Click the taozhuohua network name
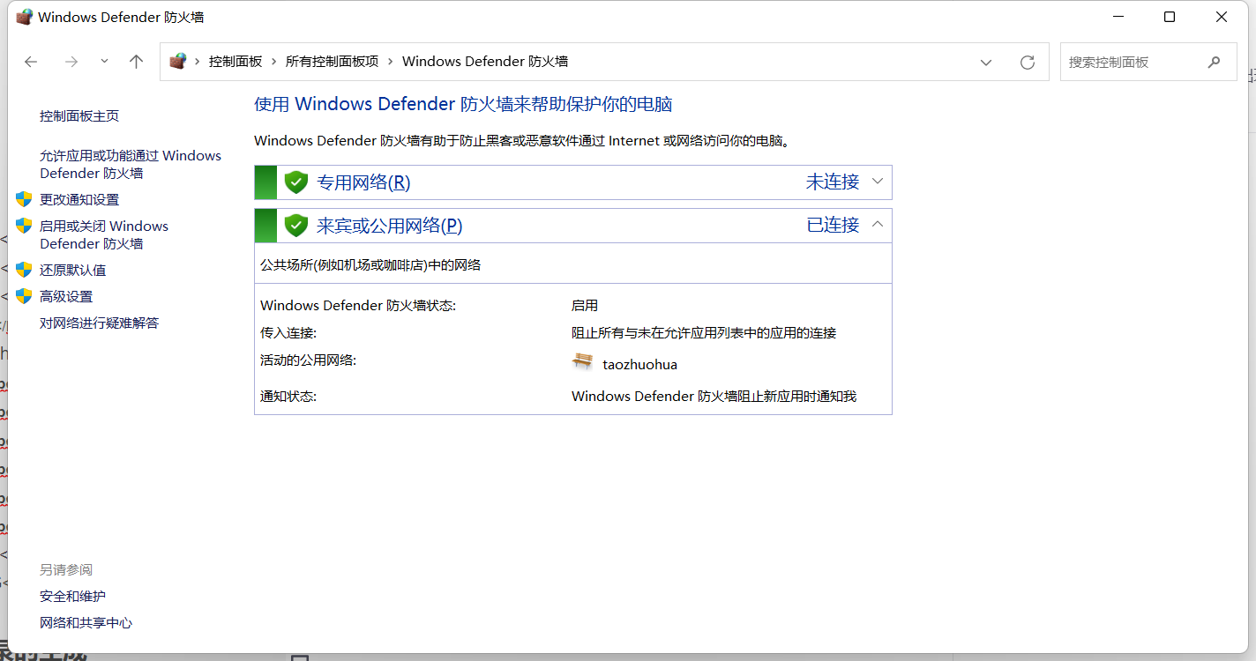Image resolution: width=1256 pixels, height=661 pixels. tap(639, 364)
